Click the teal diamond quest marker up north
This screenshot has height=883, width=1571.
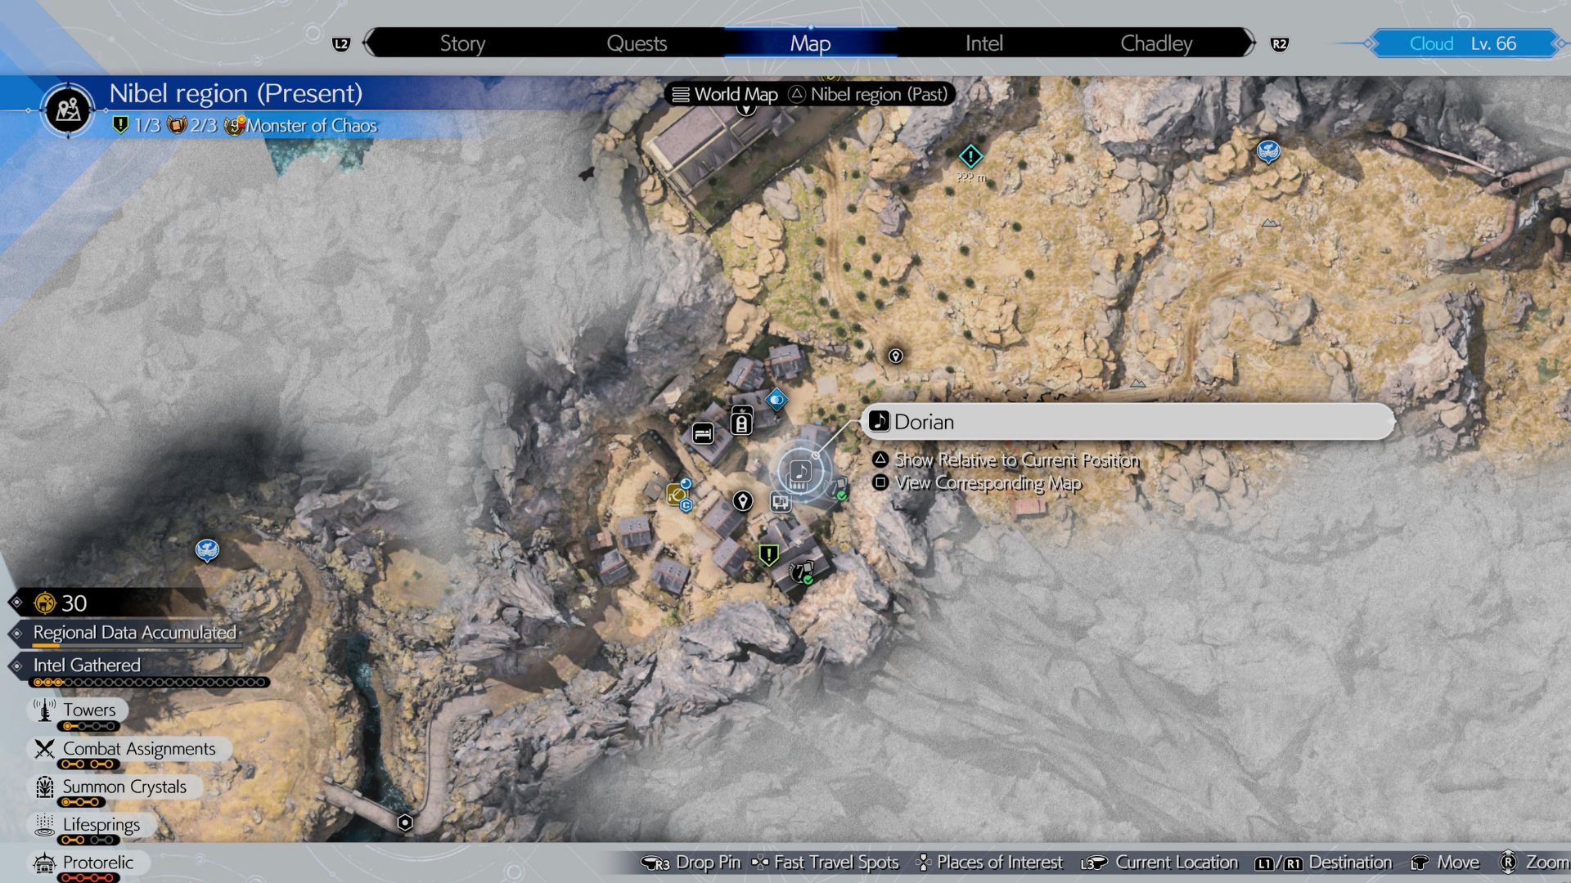click(x=970, y=156)
